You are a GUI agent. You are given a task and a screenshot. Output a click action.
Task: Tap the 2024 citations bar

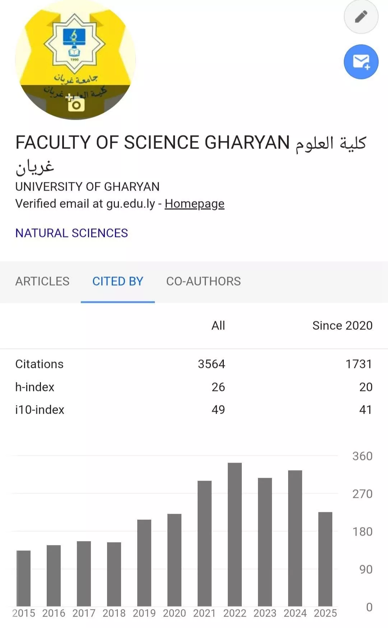[x=295, y=538]
